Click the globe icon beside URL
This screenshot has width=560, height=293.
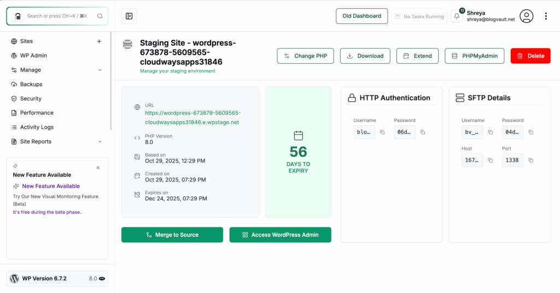(137, 107)
